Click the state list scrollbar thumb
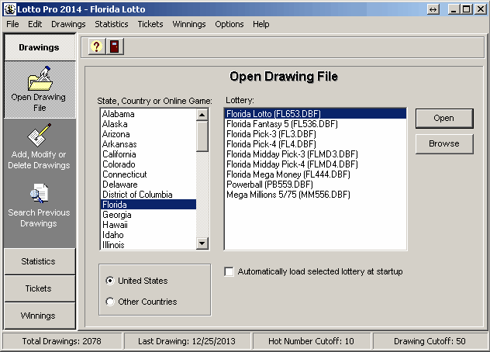The height and width of the screenshot is (352, 490). 202,136
